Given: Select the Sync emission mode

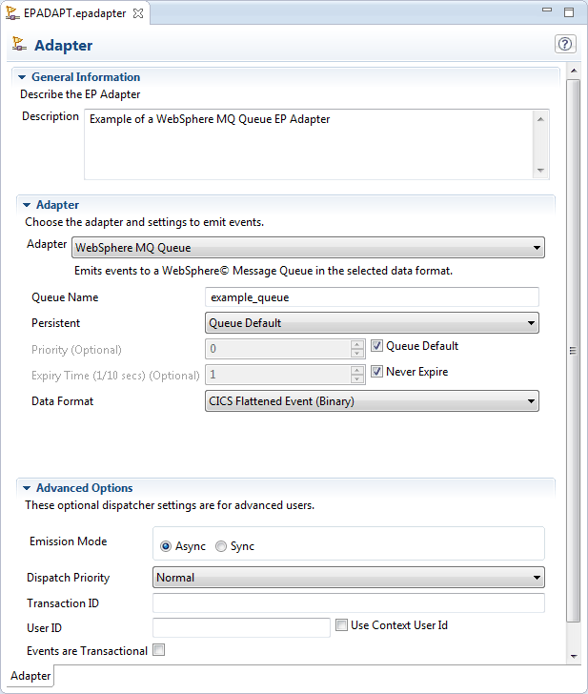Looking at the screenshot, I should point(221,546).
